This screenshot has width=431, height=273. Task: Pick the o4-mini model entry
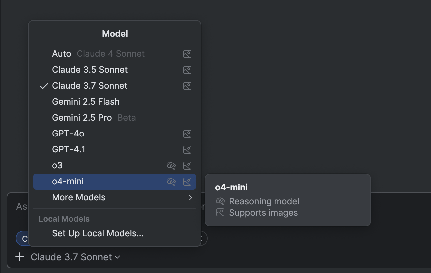(x=68, y=181)
